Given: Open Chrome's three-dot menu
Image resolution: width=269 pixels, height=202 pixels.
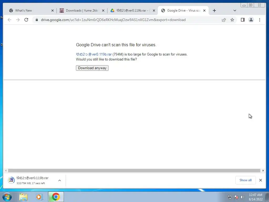Looking at the screenshot, I should click(x=260, y=20).
